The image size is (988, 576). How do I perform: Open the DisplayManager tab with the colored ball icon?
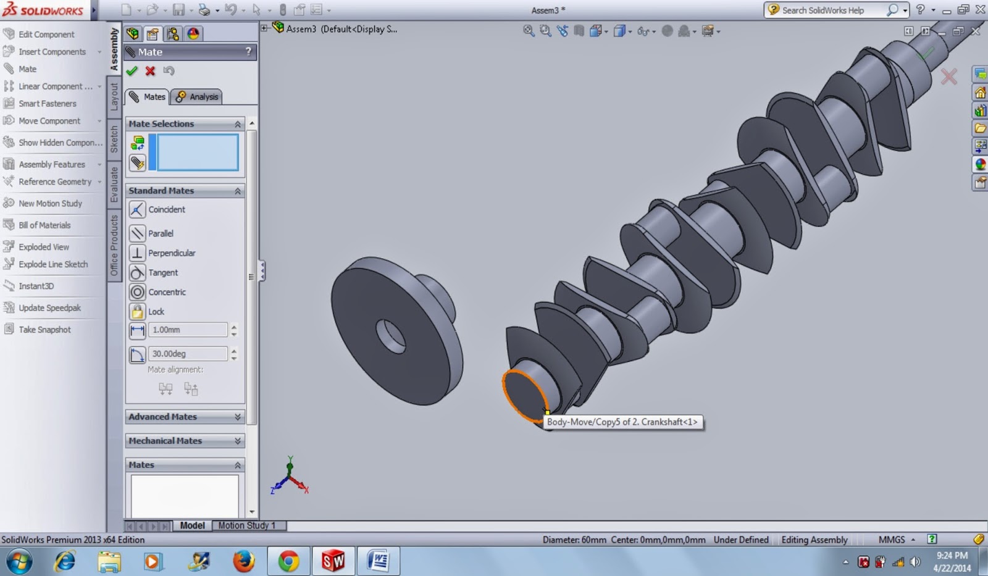click(193, 33)
